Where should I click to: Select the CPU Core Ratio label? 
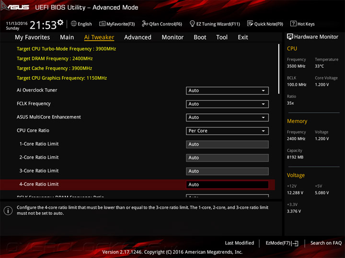[33, 130]
